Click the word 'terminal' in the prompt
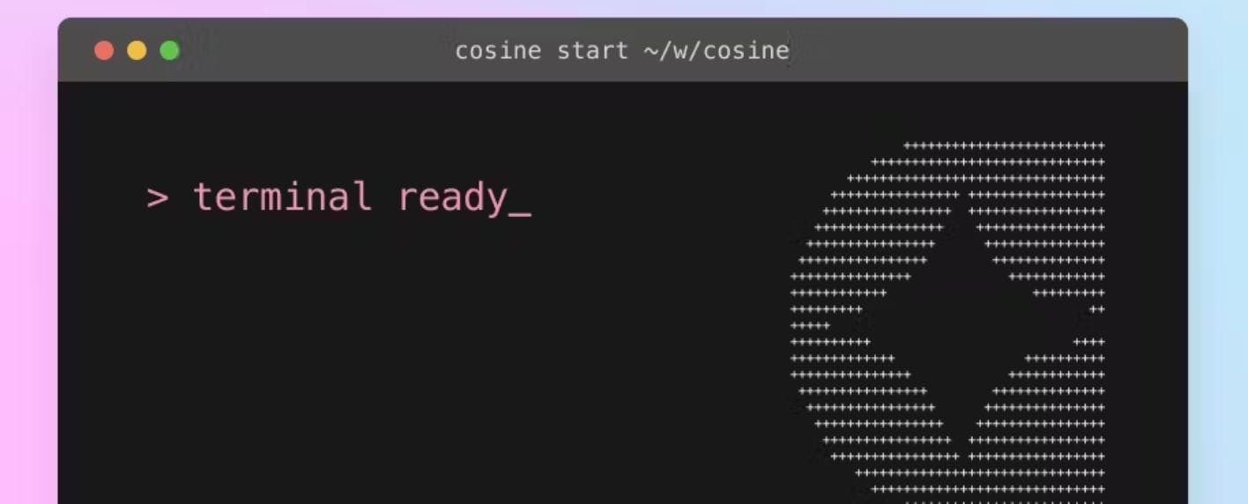1248x504 pixels. click(x=282, y=196)
